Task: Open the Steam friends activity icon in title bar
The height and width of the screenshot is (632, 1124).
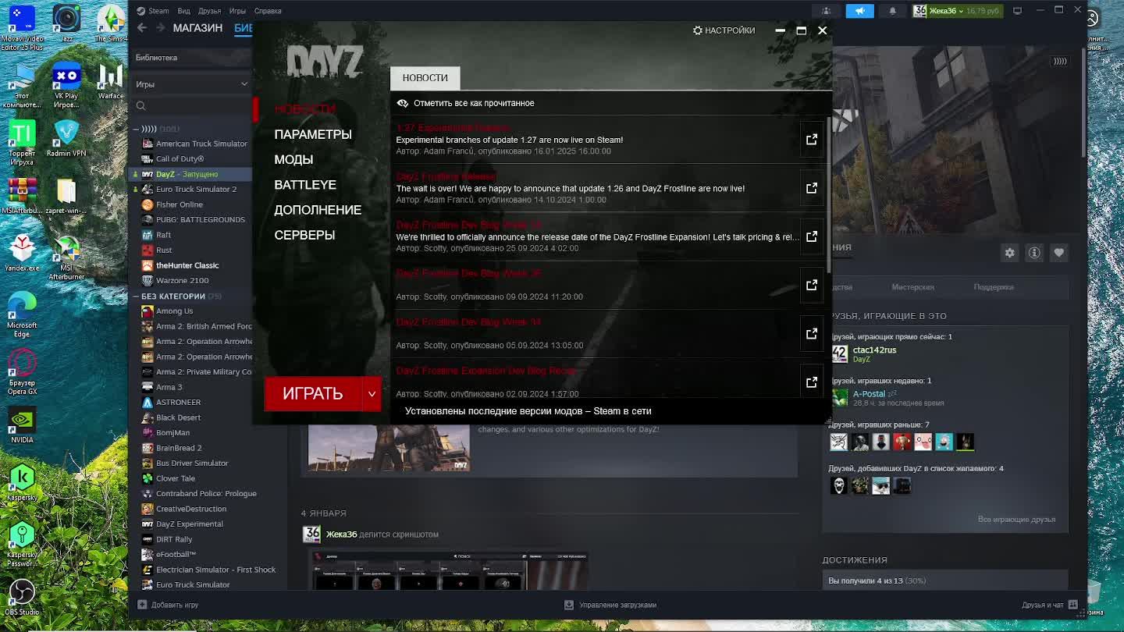Action: click(x=826, y=11)
